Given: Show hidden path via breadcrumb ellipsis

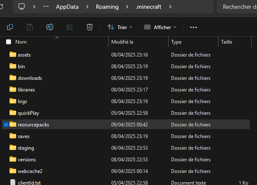Looking at the screenshot, I should 46,6.
